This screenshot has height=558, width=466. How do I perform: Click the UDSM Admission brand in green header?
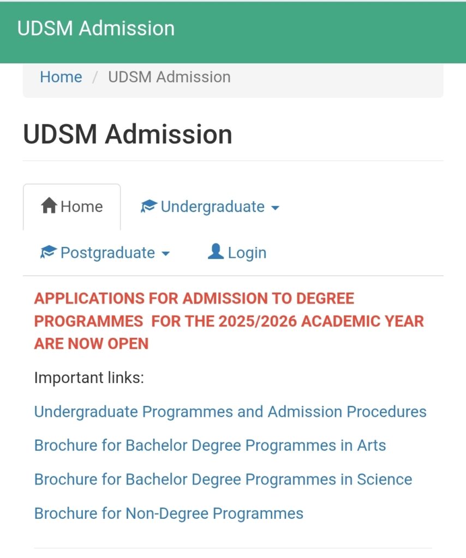click(96, 28)
